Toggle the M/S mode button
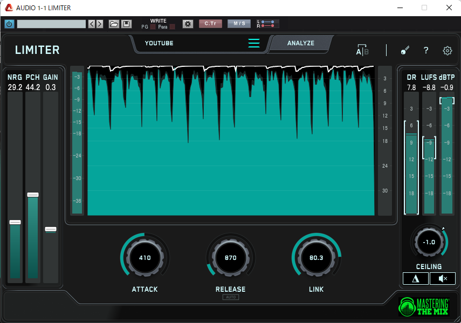The width and height of the screenshot is (461, 323). tap(239, 24)
